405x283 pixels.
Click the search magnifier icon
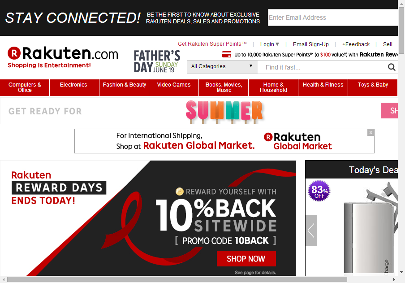coord(392,67)
